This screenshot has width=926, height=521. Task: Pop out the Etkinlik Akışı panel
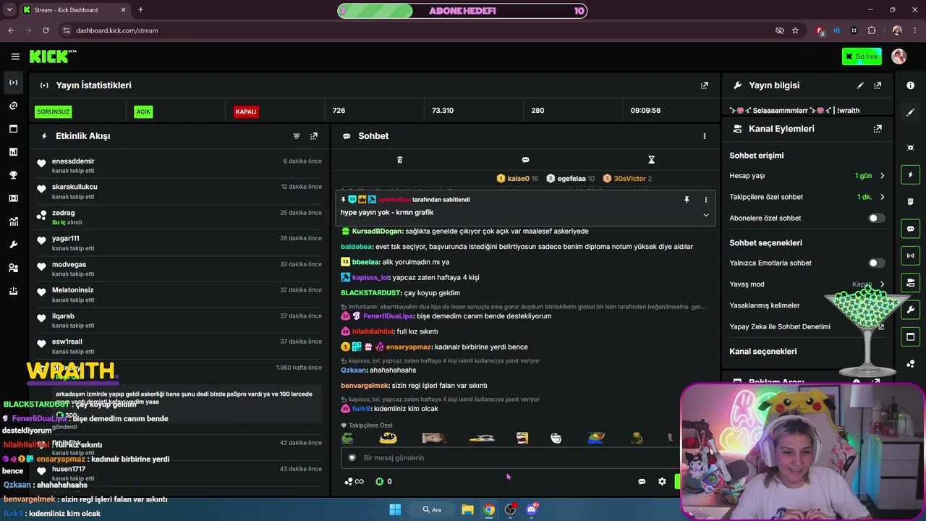pos(314,136)
